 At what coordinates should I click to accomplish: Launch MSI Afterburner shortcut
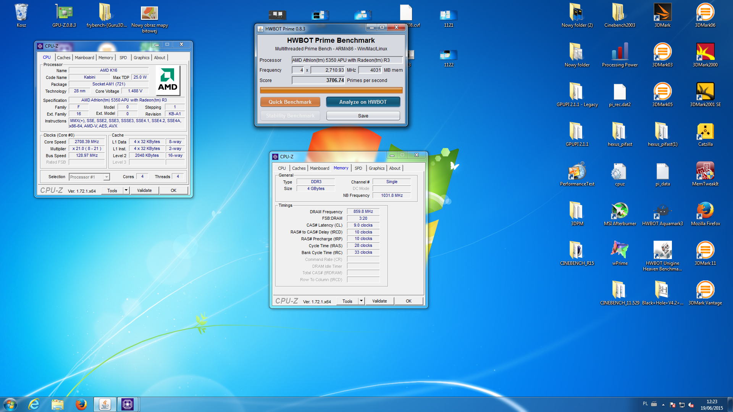pyautogui.click(x=620, y=214)
